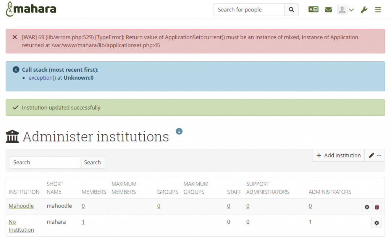Click Add institution button
The width and height of the screenshot is (391, 237).
click(338, 155)
